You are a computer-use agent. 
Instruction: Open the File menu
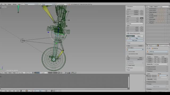[5, 4]
